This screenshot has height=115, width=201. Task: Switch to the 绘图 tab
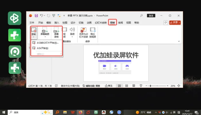[65, 23]
